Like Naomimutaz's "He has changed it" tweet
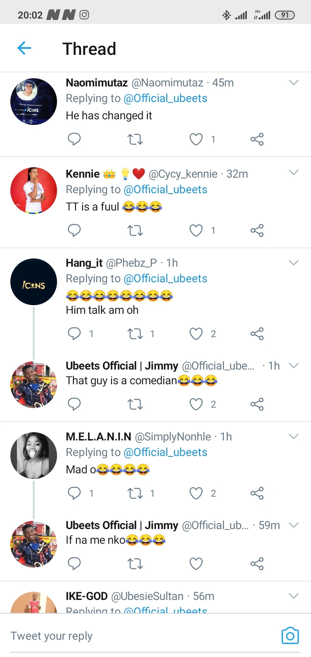 click(x=196, y=139)
